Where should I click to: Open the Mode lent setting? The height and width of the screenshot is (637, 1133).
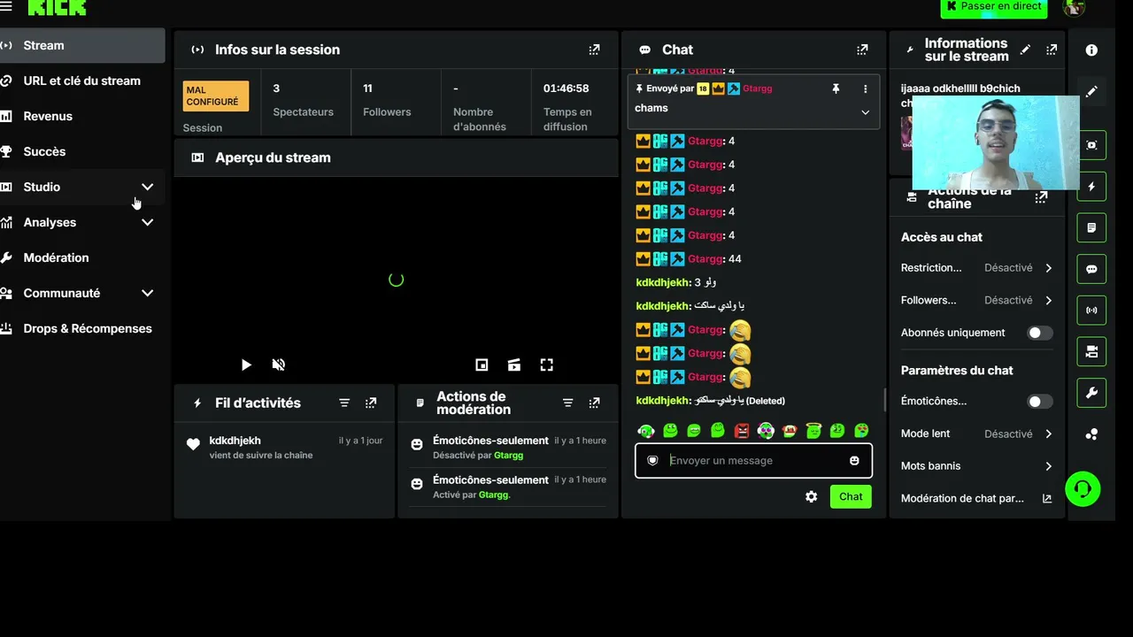point(977,434)
